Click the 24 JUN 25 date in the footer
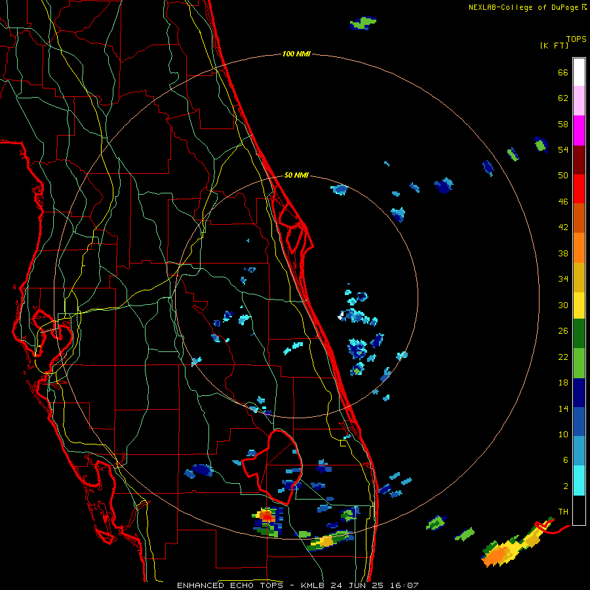 (x=358, y=585)
